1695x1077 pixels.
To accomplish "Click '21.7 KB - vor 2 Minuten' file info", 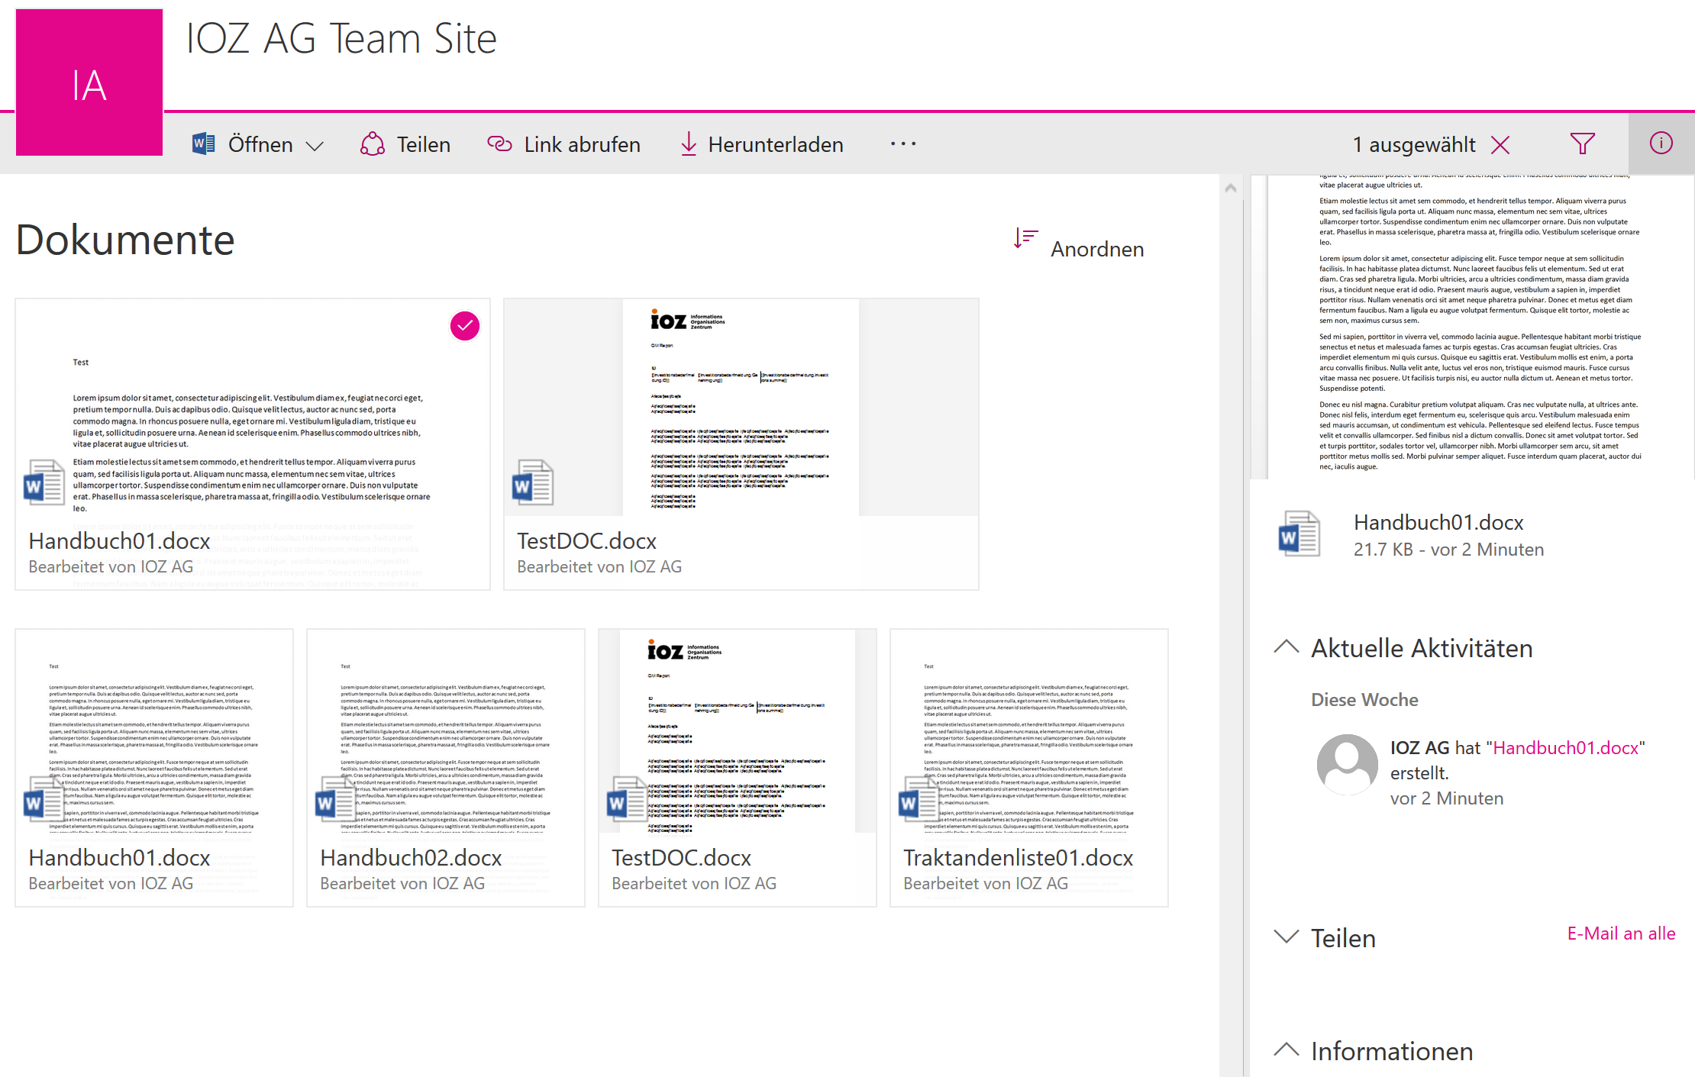I will (1448, 549).
